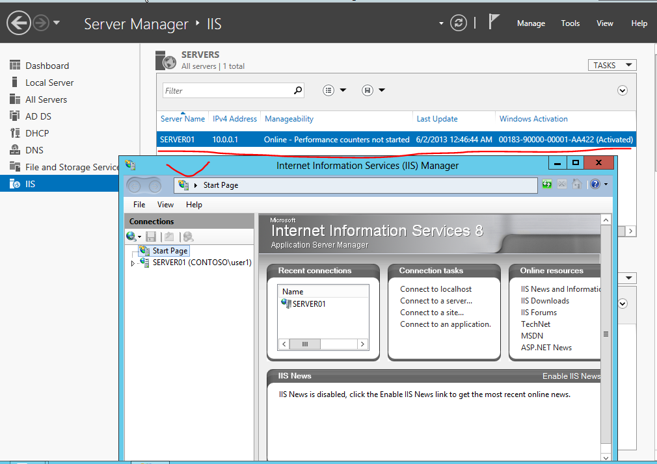Click Save Connections disk icon
The image size is (657, 464).
(151, 237)
